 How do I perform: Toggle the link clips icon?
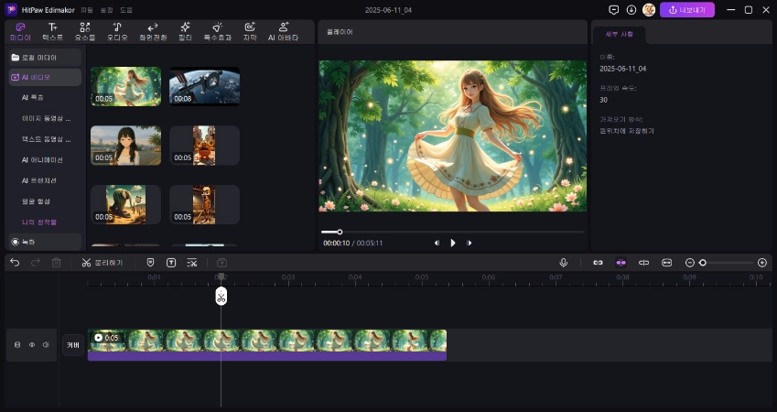pyautogui.click(x=599, y=263)
